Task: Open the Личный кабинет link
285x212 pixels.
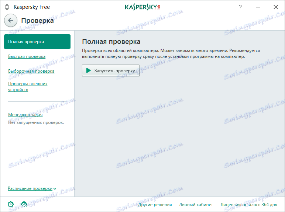Action: pos(196,205)
